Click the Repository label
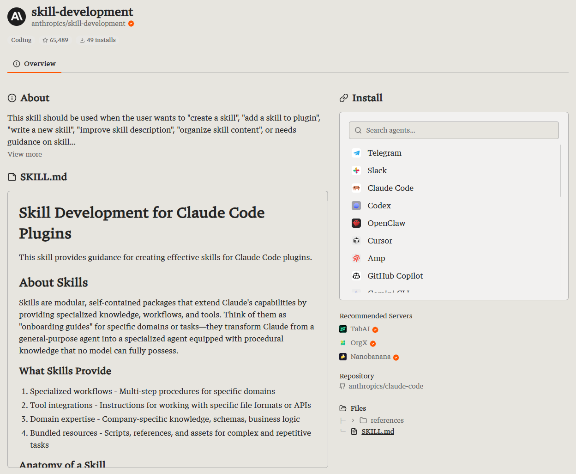The width and height of the screenshot is (576, 474). (357, 376)
